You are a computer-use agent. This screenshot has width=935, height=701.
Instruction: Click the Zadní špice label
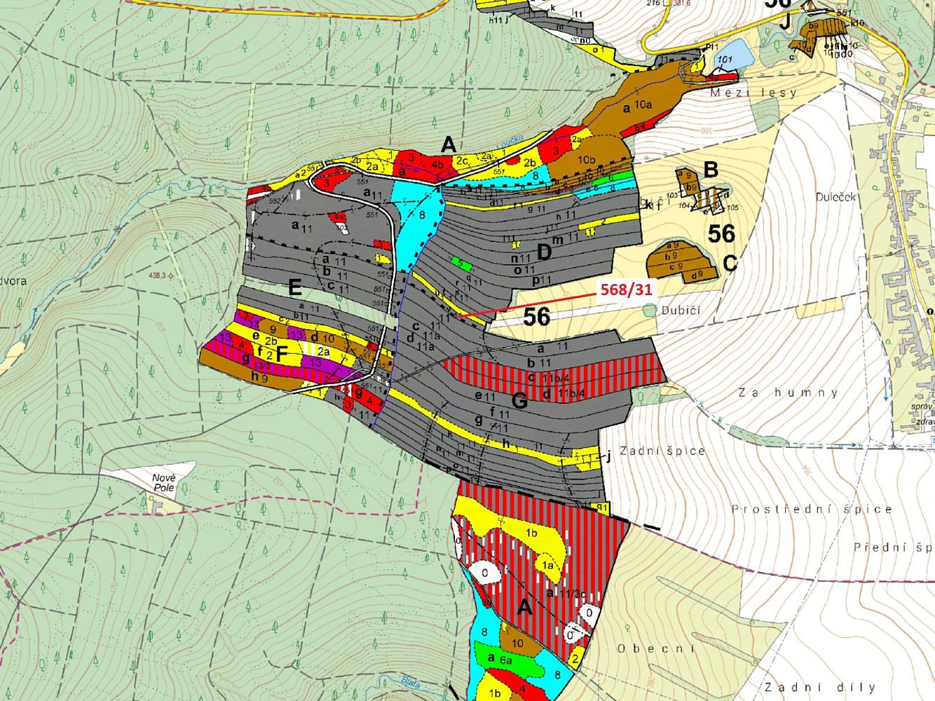662,451
